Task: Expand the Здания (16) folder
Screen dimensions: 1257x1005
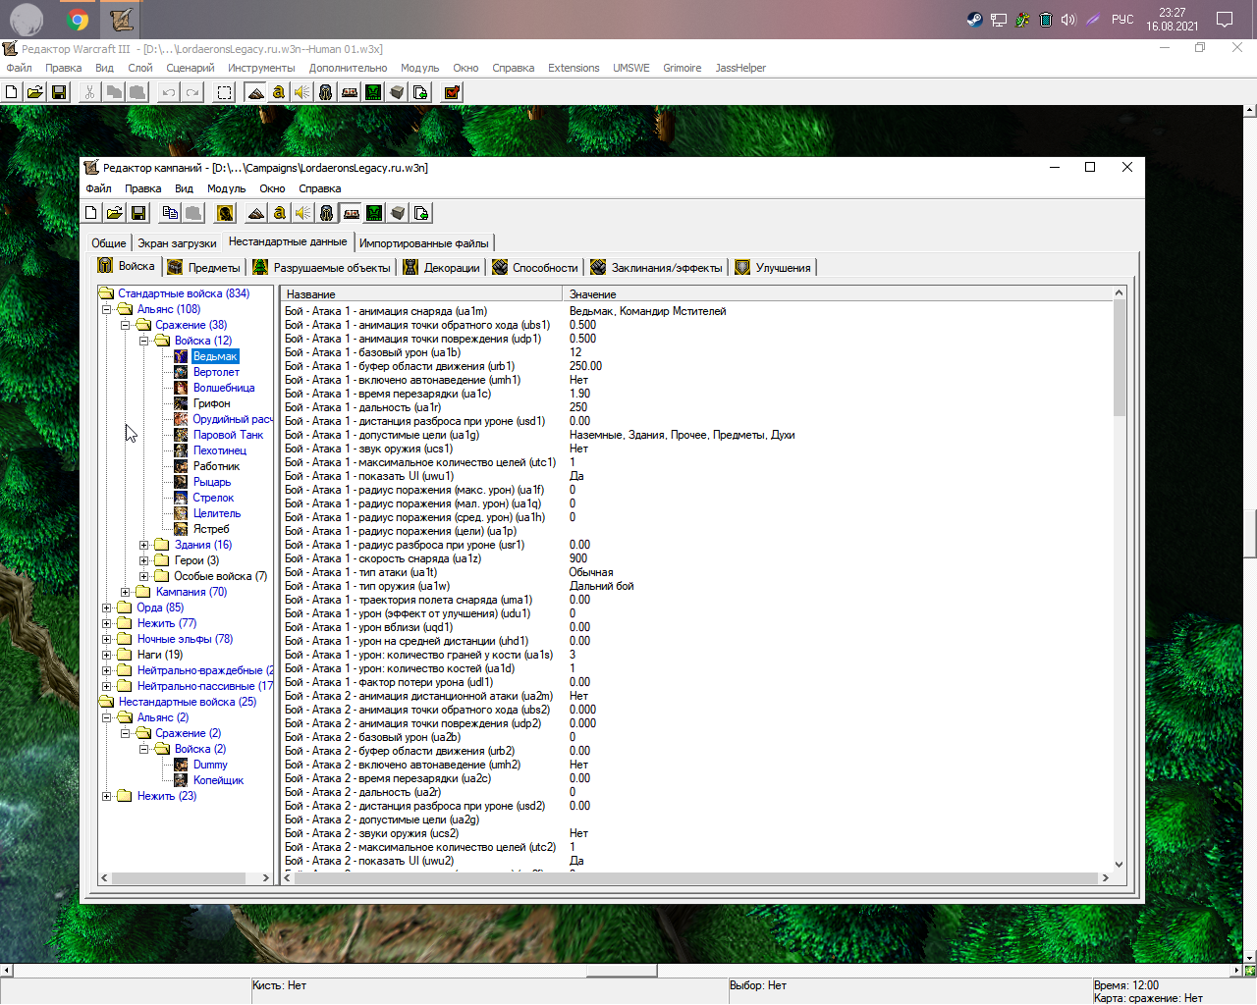Action: point(143,545)
